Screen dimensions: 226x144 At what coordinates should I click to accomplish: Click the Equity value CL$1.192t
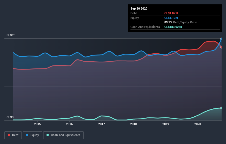171,18
